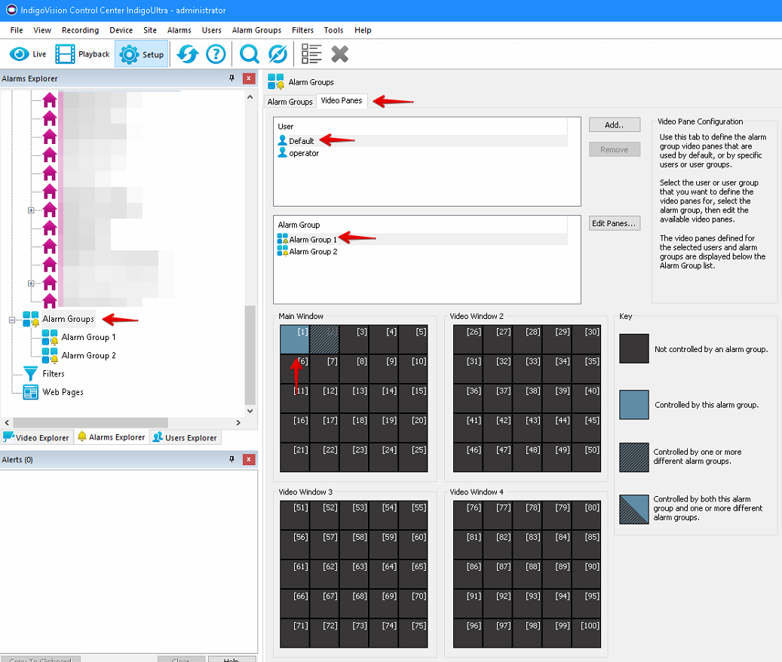Viewport: 782px width, 662px height.
Task: Switch to Video Explorer tab
Action: point(37,437)
